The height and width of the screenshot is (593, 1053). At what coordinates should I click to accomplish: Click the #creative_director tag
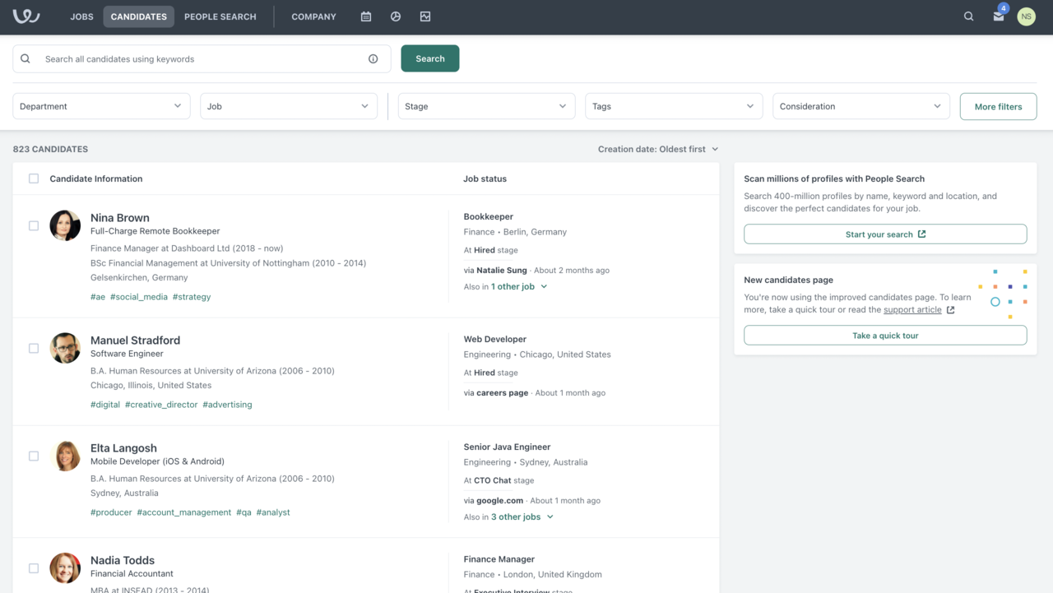point(161,405)
